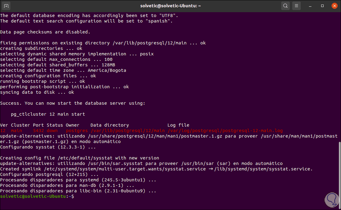341x210 pixels.
Task: Click the pg_ctlcluster 12 main start command
Action: (48, 114)
